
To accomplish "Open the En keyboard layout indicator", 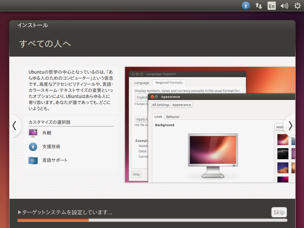I will point(271,6).
